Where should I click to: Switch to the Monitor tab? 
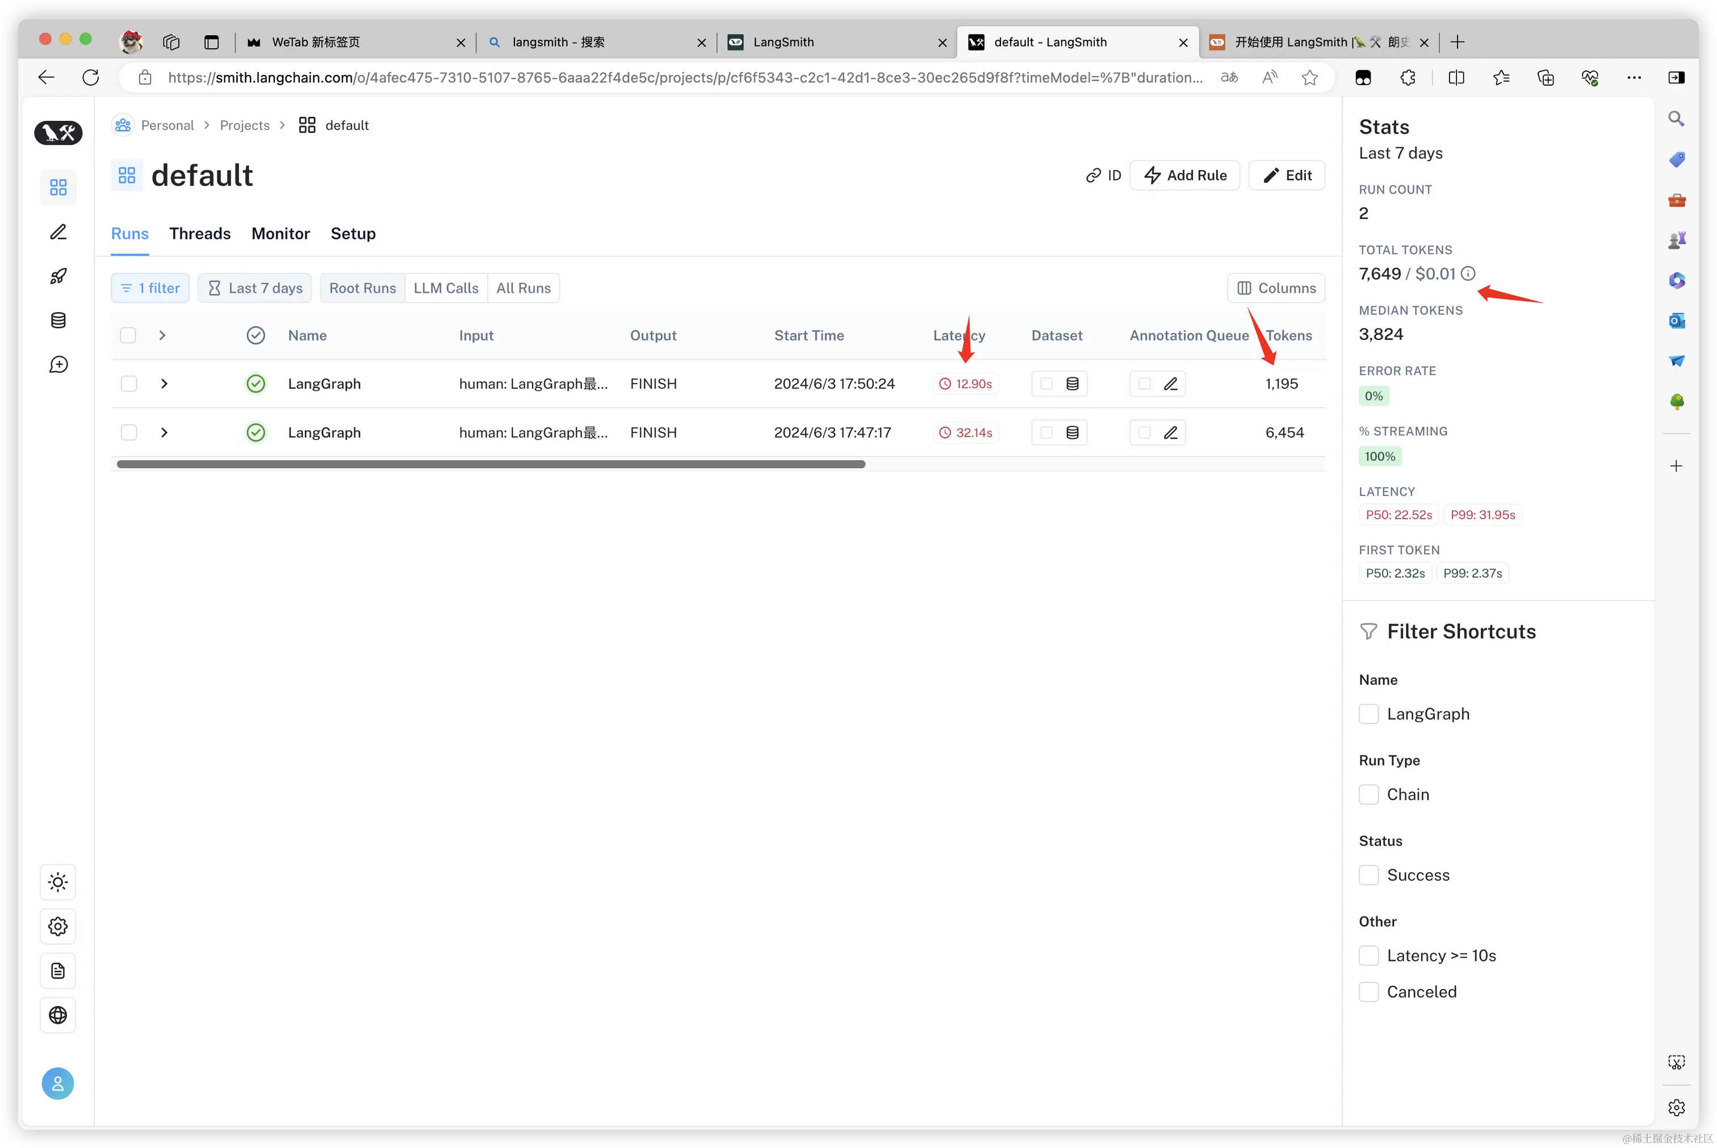click(280, 234)
